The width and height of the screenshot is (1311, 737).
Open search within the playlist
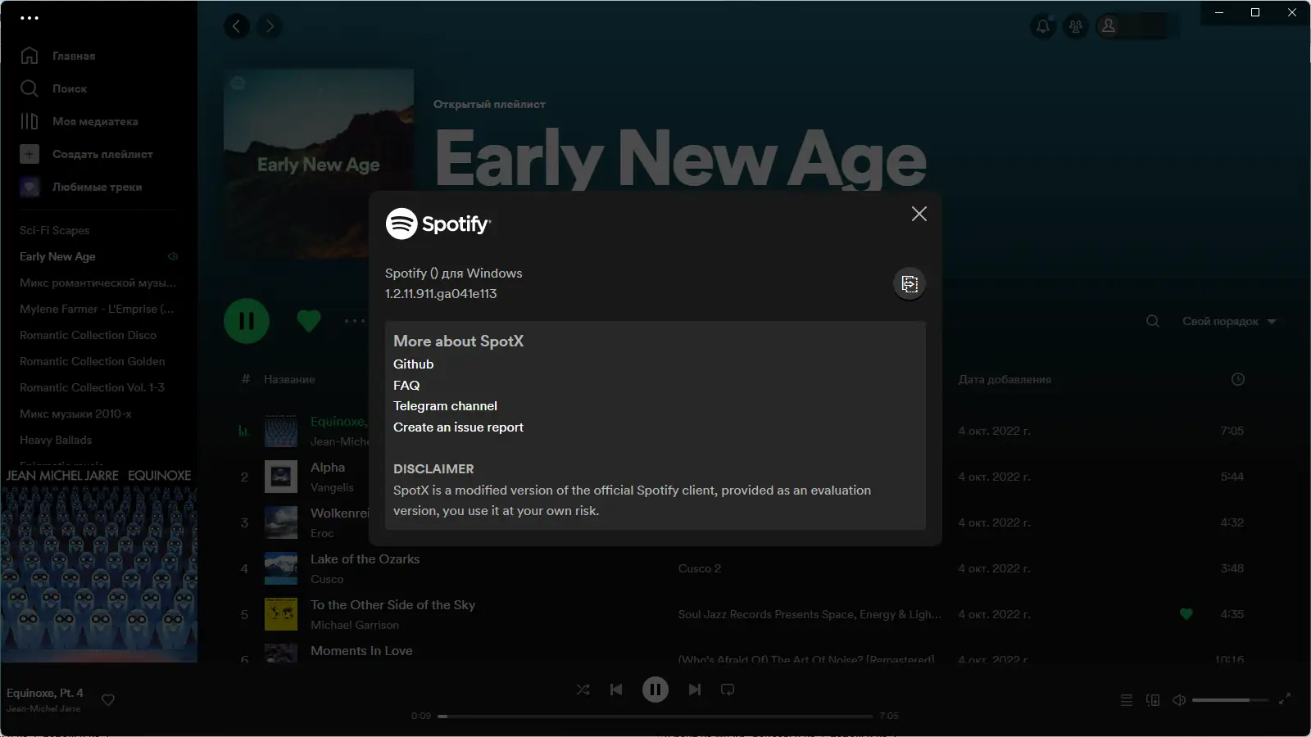tap(1153, 321)
